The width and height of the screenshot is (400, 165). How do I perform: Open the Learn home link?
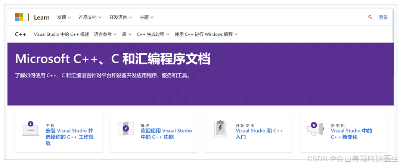click(41, 17)
